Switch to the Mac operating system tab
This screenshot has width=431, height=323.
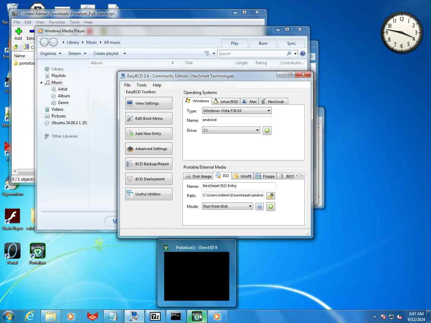click(250, 101)
